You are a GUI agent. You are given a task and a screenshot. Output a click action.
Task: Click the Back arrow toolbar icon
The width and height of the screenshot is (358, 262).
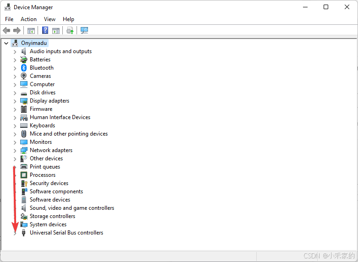pos(6,30)
